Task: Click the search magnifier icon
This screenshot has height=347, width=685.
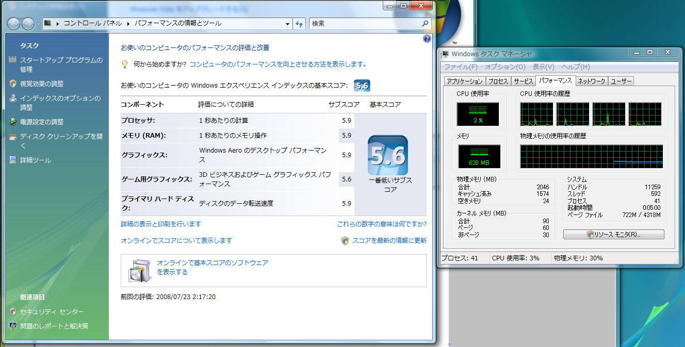Action: 425,23
